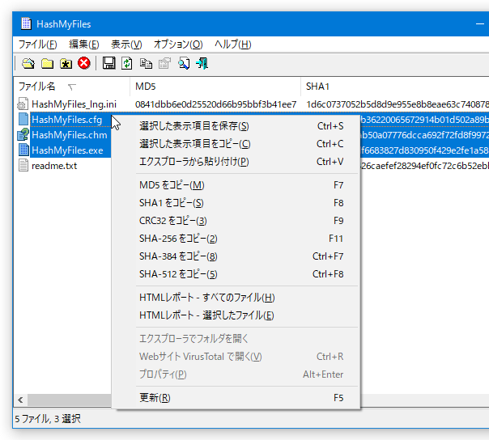Select the readme.txt file name
Screen dimensions: 489x440
(54, 166)
